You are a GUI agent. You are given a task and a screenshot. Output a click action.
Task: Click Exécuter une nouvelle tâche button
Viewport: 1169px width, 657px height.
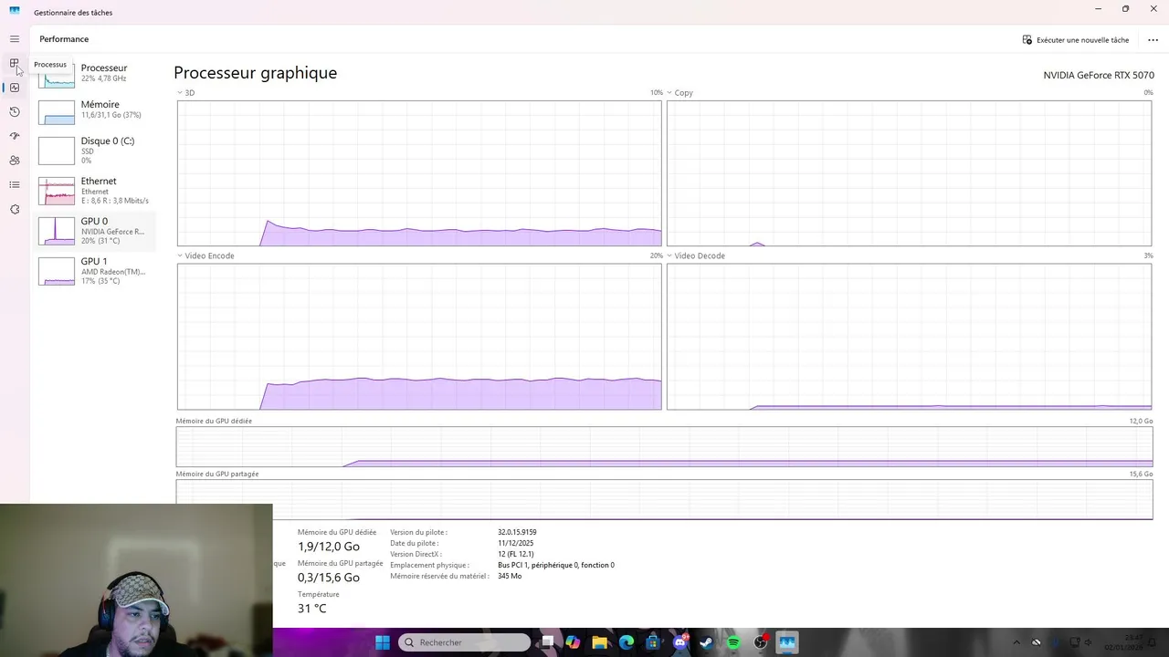pyautogui.click(x=1076, y=40)
